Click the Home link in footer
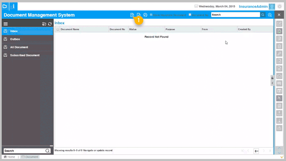The image size is (286, 161). (9, 157)
